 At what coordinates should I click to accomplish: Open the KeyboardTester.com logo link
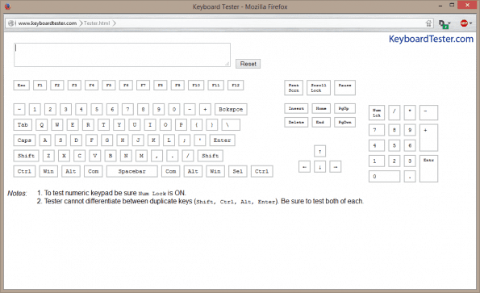pyautogui.click(x=431, y=39)
